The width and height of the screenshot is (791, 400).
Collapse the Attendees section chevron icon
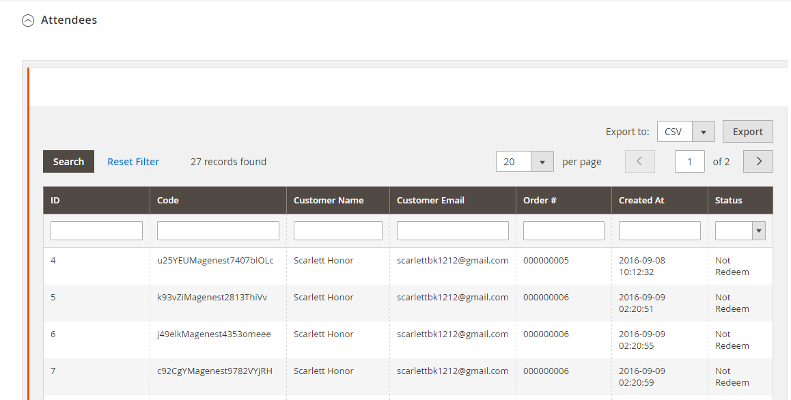(28, 20)
